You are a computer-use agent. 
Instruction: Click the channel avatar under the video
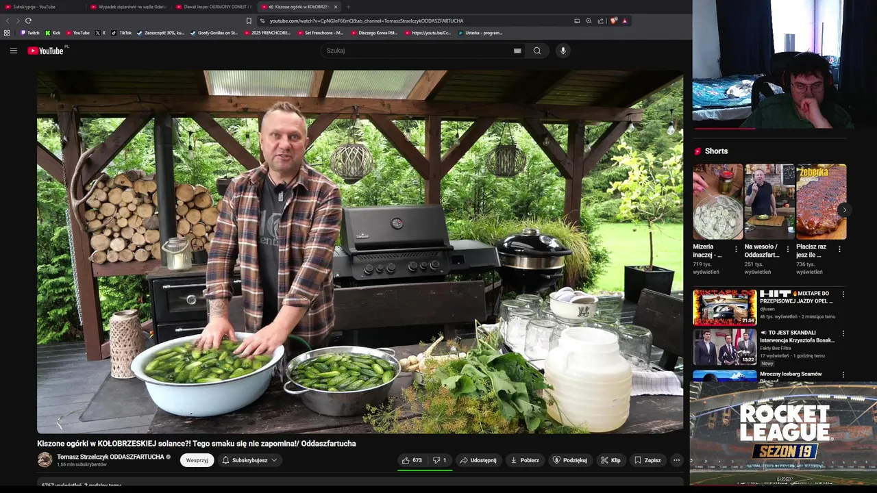(45, 460)
